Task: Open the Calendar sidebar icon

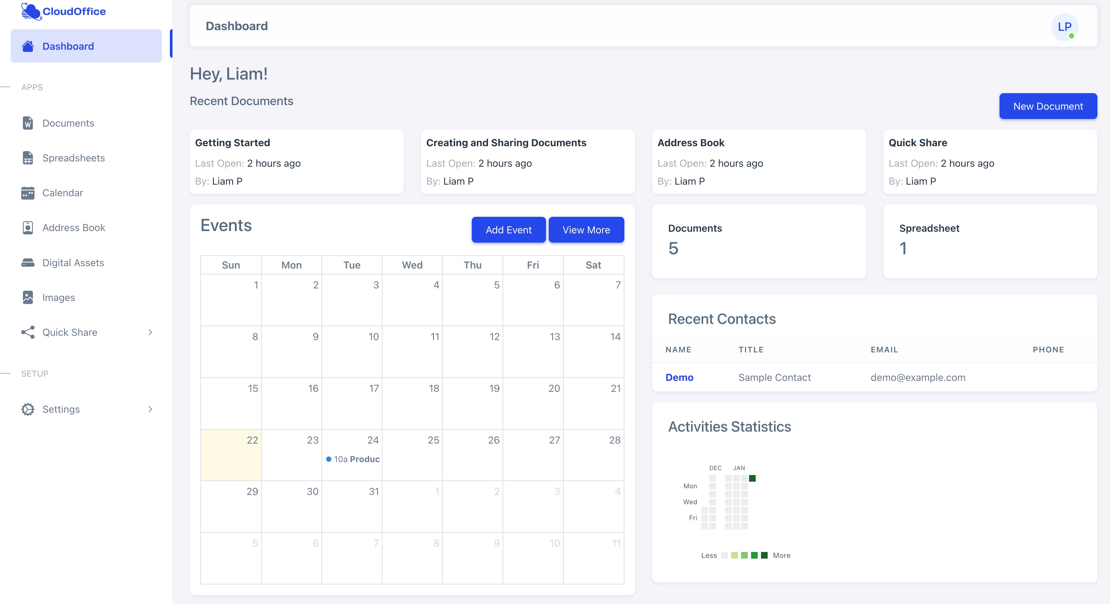Action: (28, 193)
